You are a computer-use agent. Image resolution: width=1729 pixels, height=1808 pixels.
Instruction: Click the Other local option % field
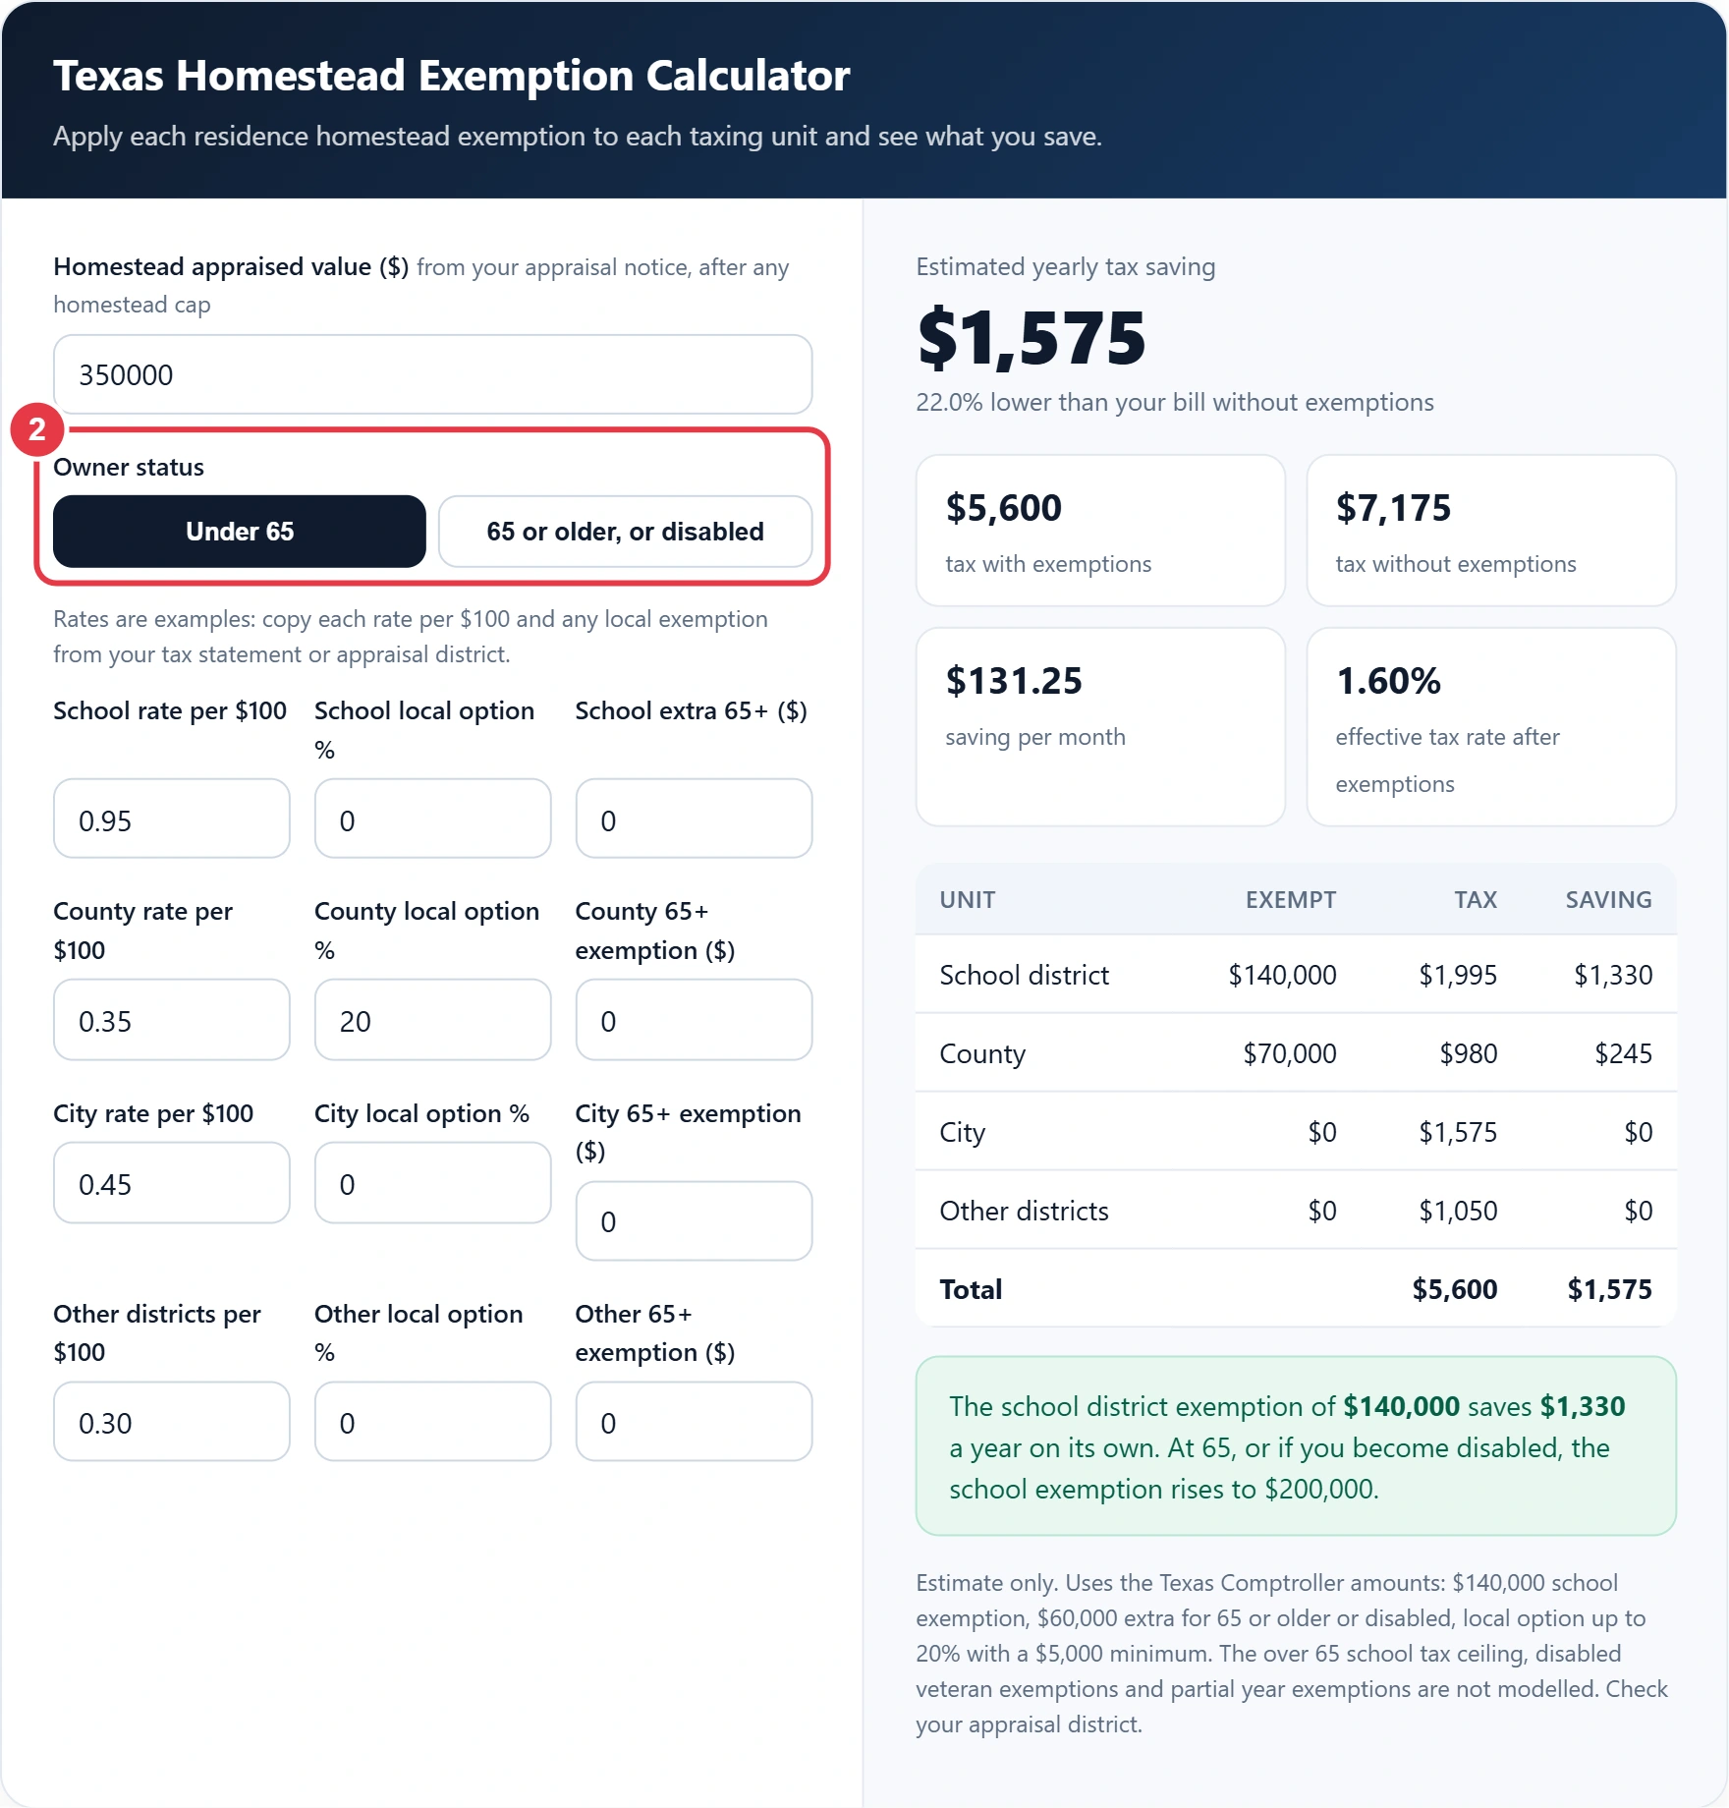432,1422
